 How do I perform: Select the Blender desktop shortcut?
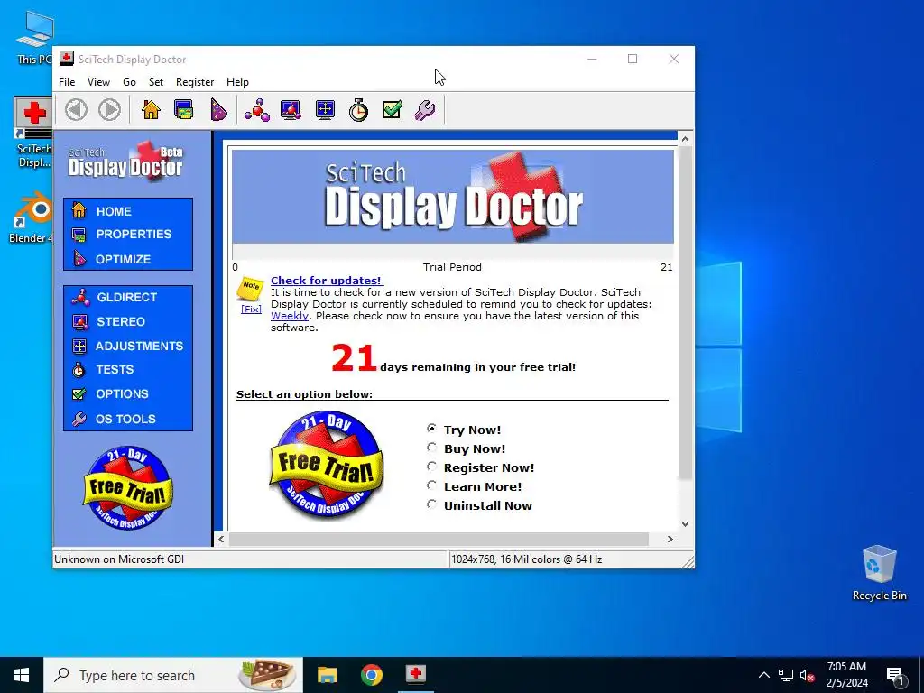point(31,217)
